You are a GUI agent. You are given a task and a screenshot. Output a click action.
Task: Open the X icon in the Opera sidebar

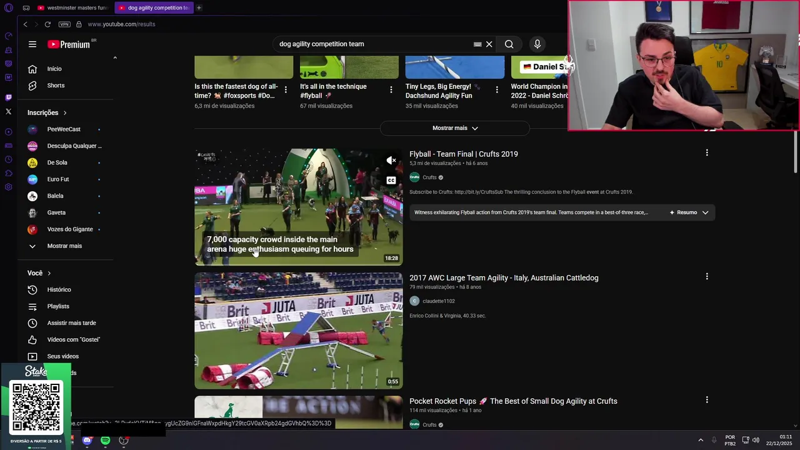(x=8, y=112)
